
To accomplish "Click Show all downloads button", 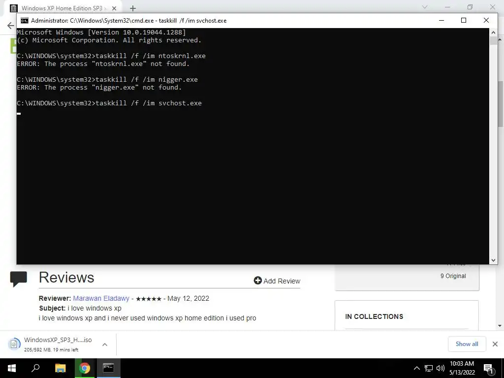I will [467, 344].
